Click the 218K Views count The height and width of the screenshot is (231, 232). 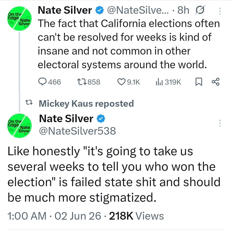tap(136, 216)
